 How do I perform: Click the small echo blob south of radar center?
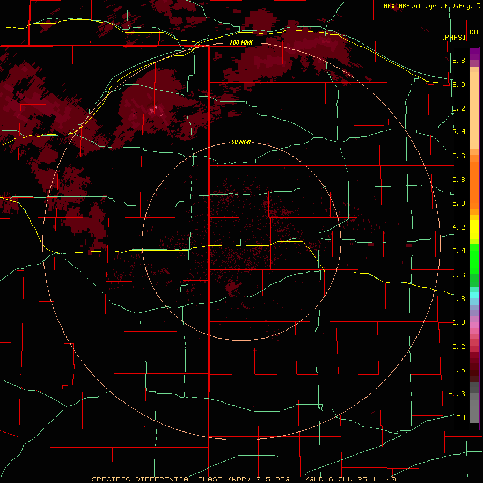coord(232,288)
